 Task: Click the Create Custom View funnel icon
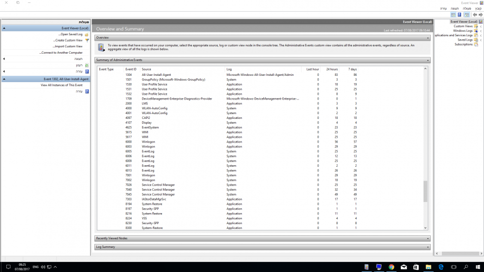click(87, 41)
